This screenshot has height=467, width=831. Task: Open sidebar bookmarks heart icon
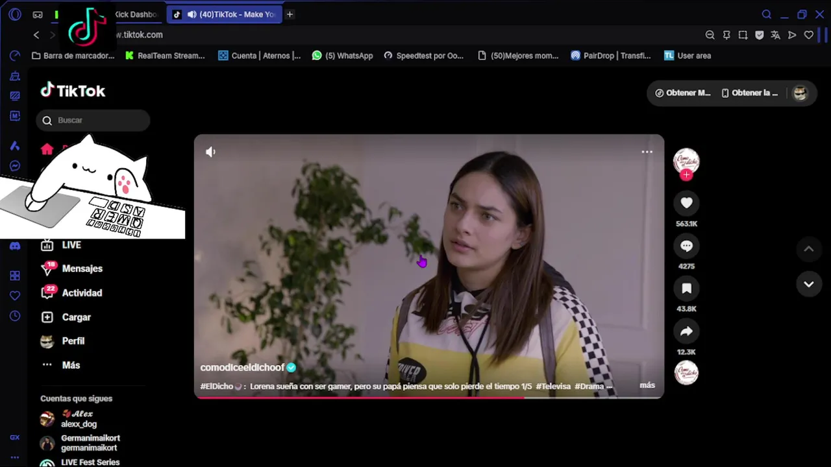coord(15,296)
